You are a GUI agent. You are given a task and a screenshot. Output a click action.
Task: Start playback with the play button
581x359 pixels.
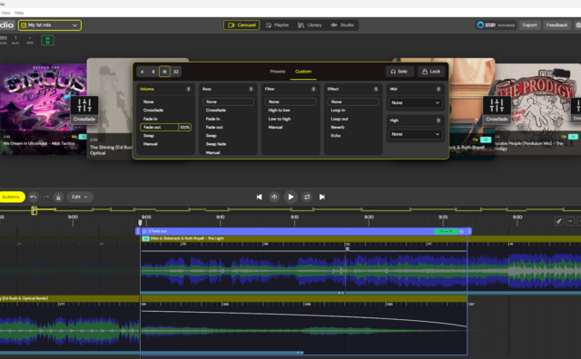pos(290,197)
